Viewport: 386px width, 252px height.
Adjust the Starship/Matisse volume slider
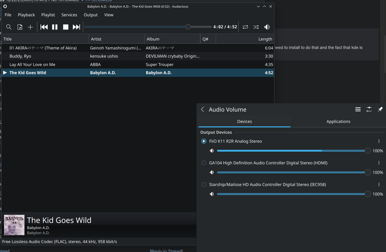(x=294, y=194)
